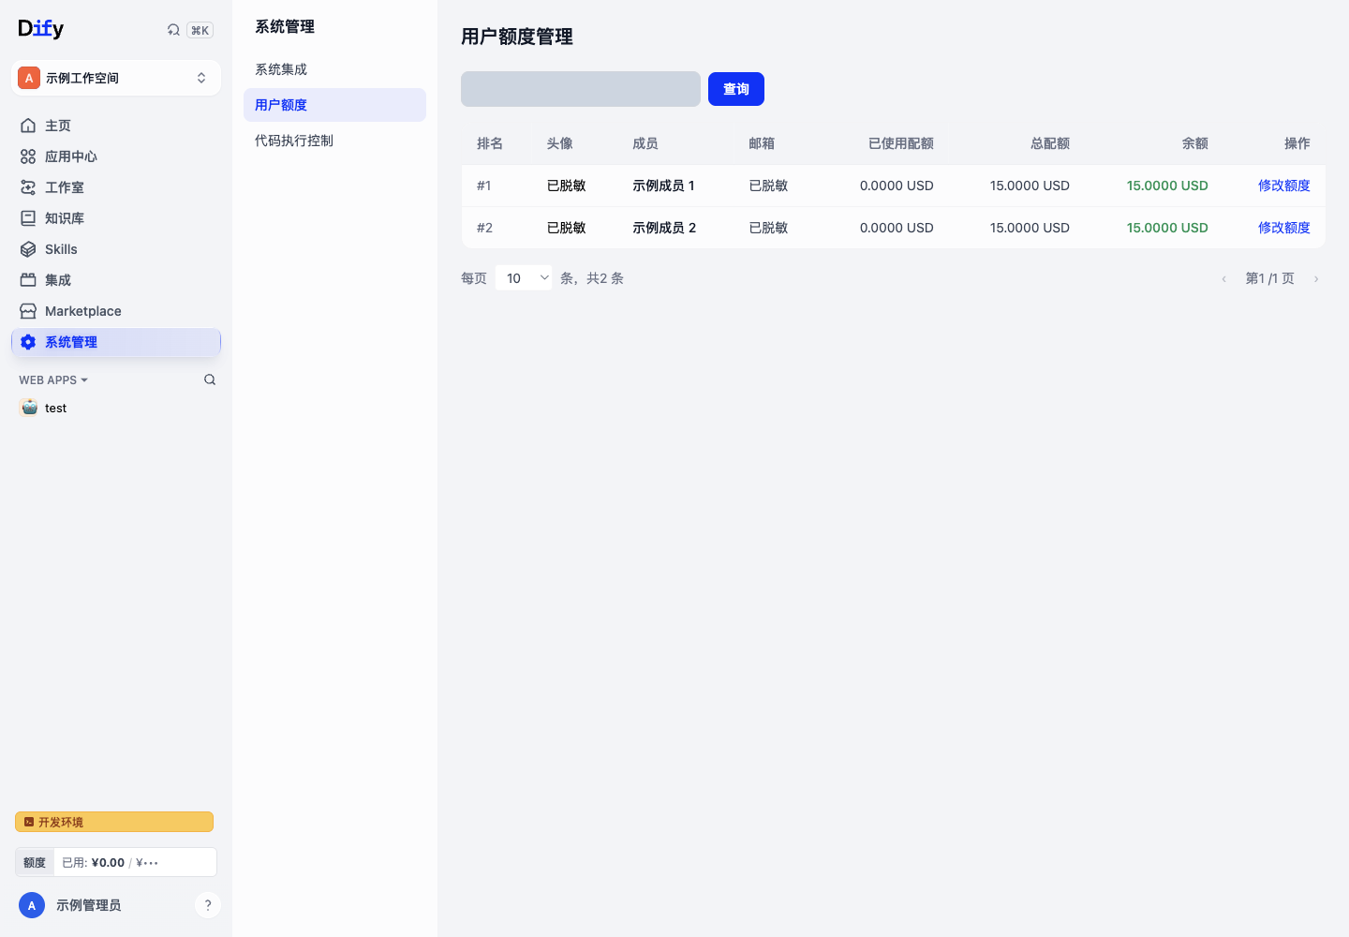Click the 第1 /1 页 page indicator
Screen dimensions: 1349x937
[x=1270, y=278]
